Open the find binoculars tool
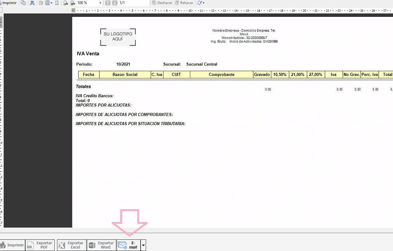The width and height of the screenshot is (393, 251). coord(32,3)
